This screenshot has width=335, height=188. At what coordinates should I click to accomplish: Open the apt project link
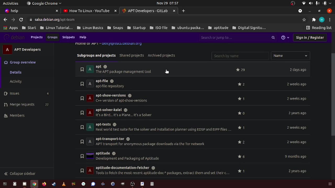click(98, 67)
